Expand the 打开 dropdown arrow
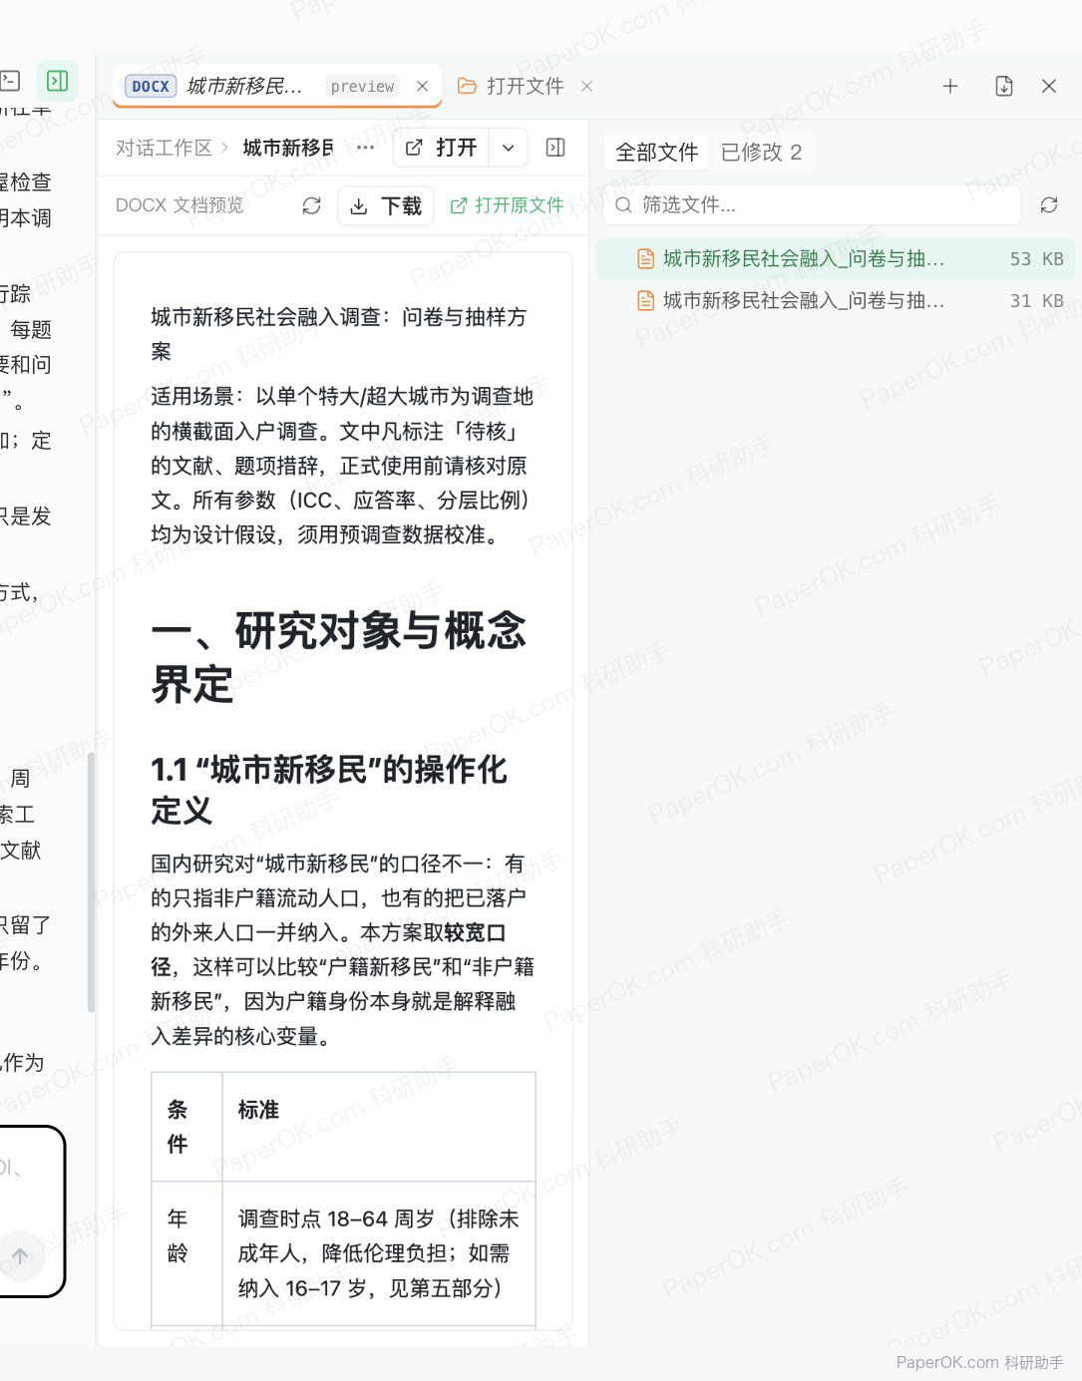The height and width of the screenshot is (1381, 1082). 509,148
